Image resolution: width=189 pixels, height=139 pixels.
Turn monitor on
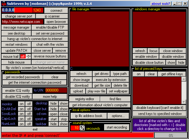click(21, 104)
